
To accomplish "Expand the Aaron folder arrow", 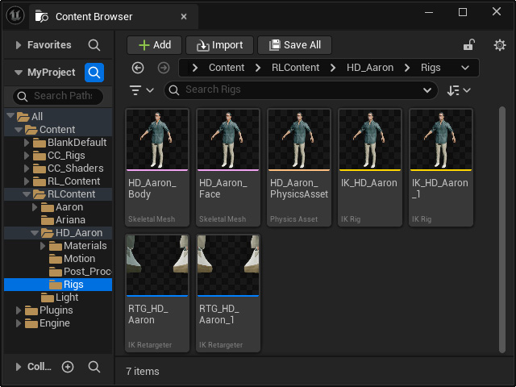I will click(35, 207).
